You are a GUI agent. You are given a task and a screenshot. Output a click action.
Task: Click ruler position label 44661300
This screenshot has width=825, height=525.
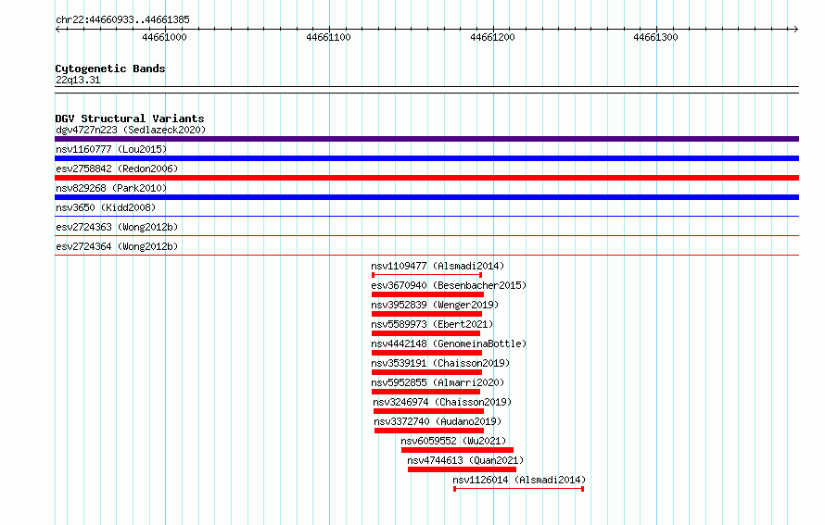pos(655,37)
